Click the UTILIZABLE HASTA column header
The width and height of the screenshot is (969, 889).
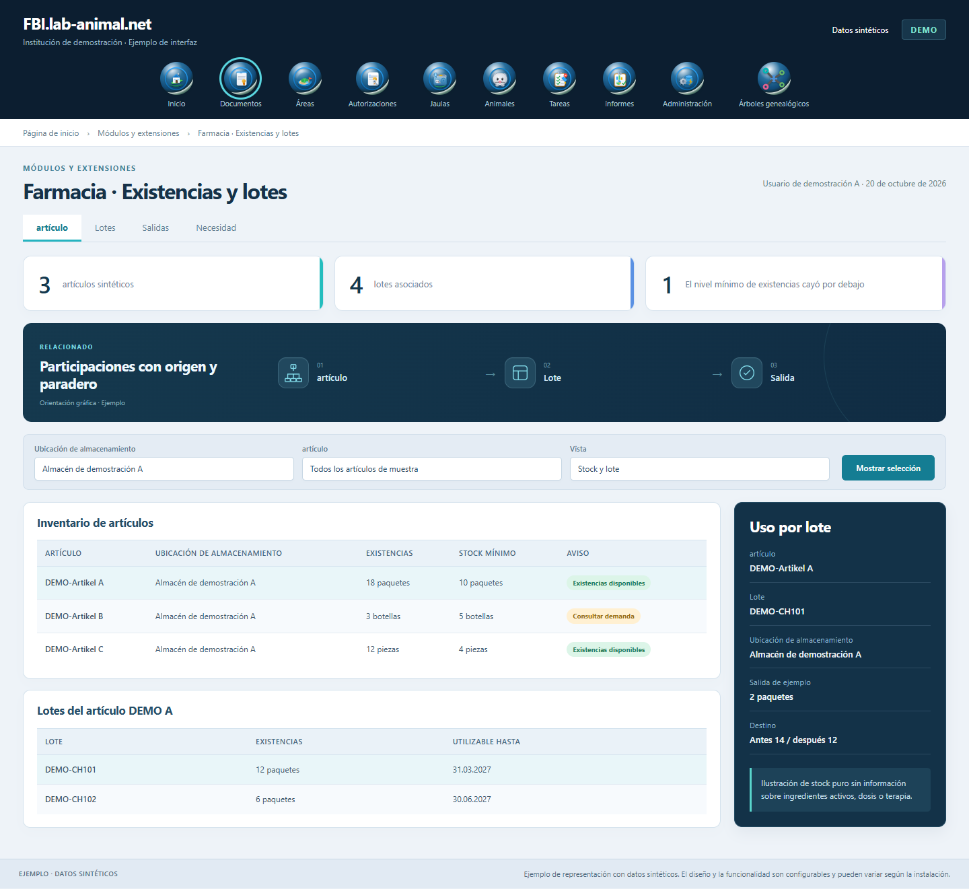tap(487, 742)
